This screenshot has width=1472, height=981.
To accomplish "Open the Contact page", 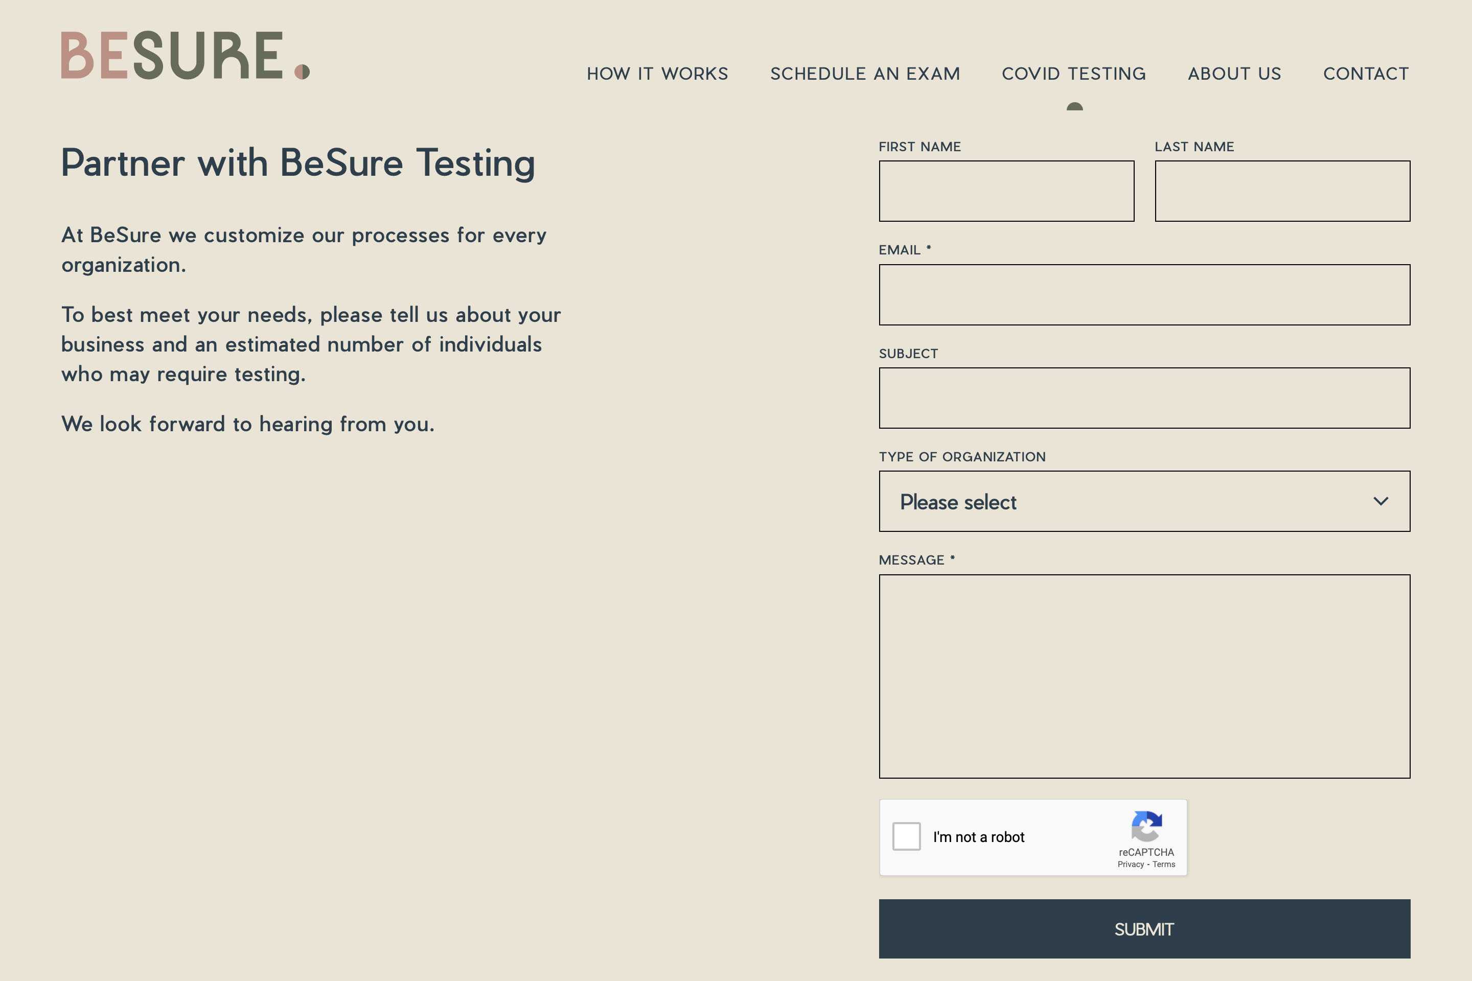I will click(1366, 74).
